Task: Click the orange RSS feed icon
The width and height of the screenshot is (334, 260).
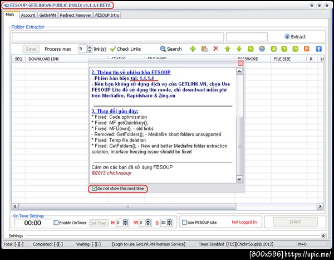Action: 307,49
